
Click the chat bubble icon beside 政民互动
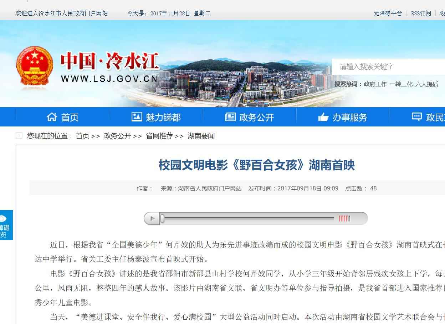(x=416, y=117)
